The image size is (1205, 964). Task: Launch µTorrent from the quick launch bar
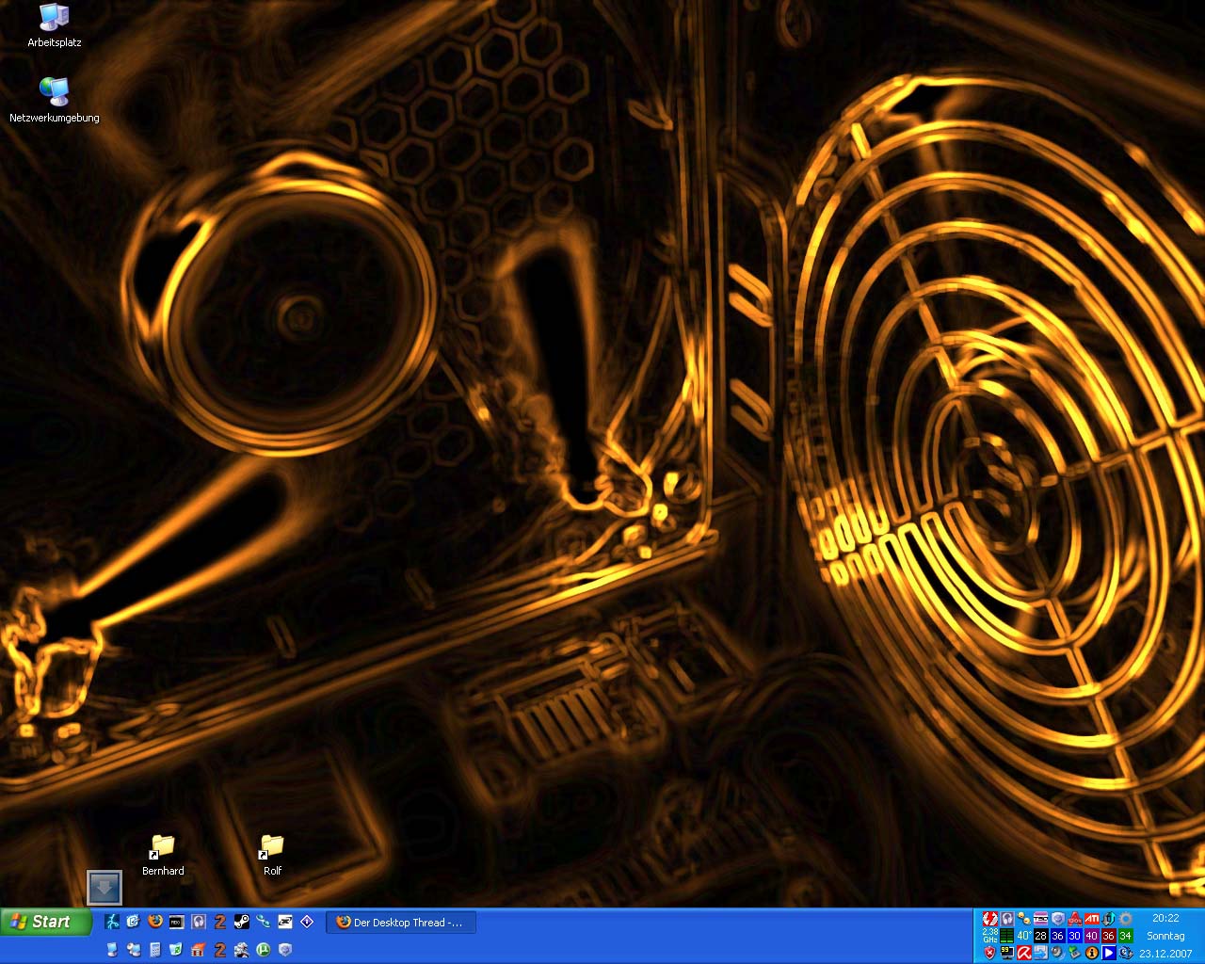(264, 950)
